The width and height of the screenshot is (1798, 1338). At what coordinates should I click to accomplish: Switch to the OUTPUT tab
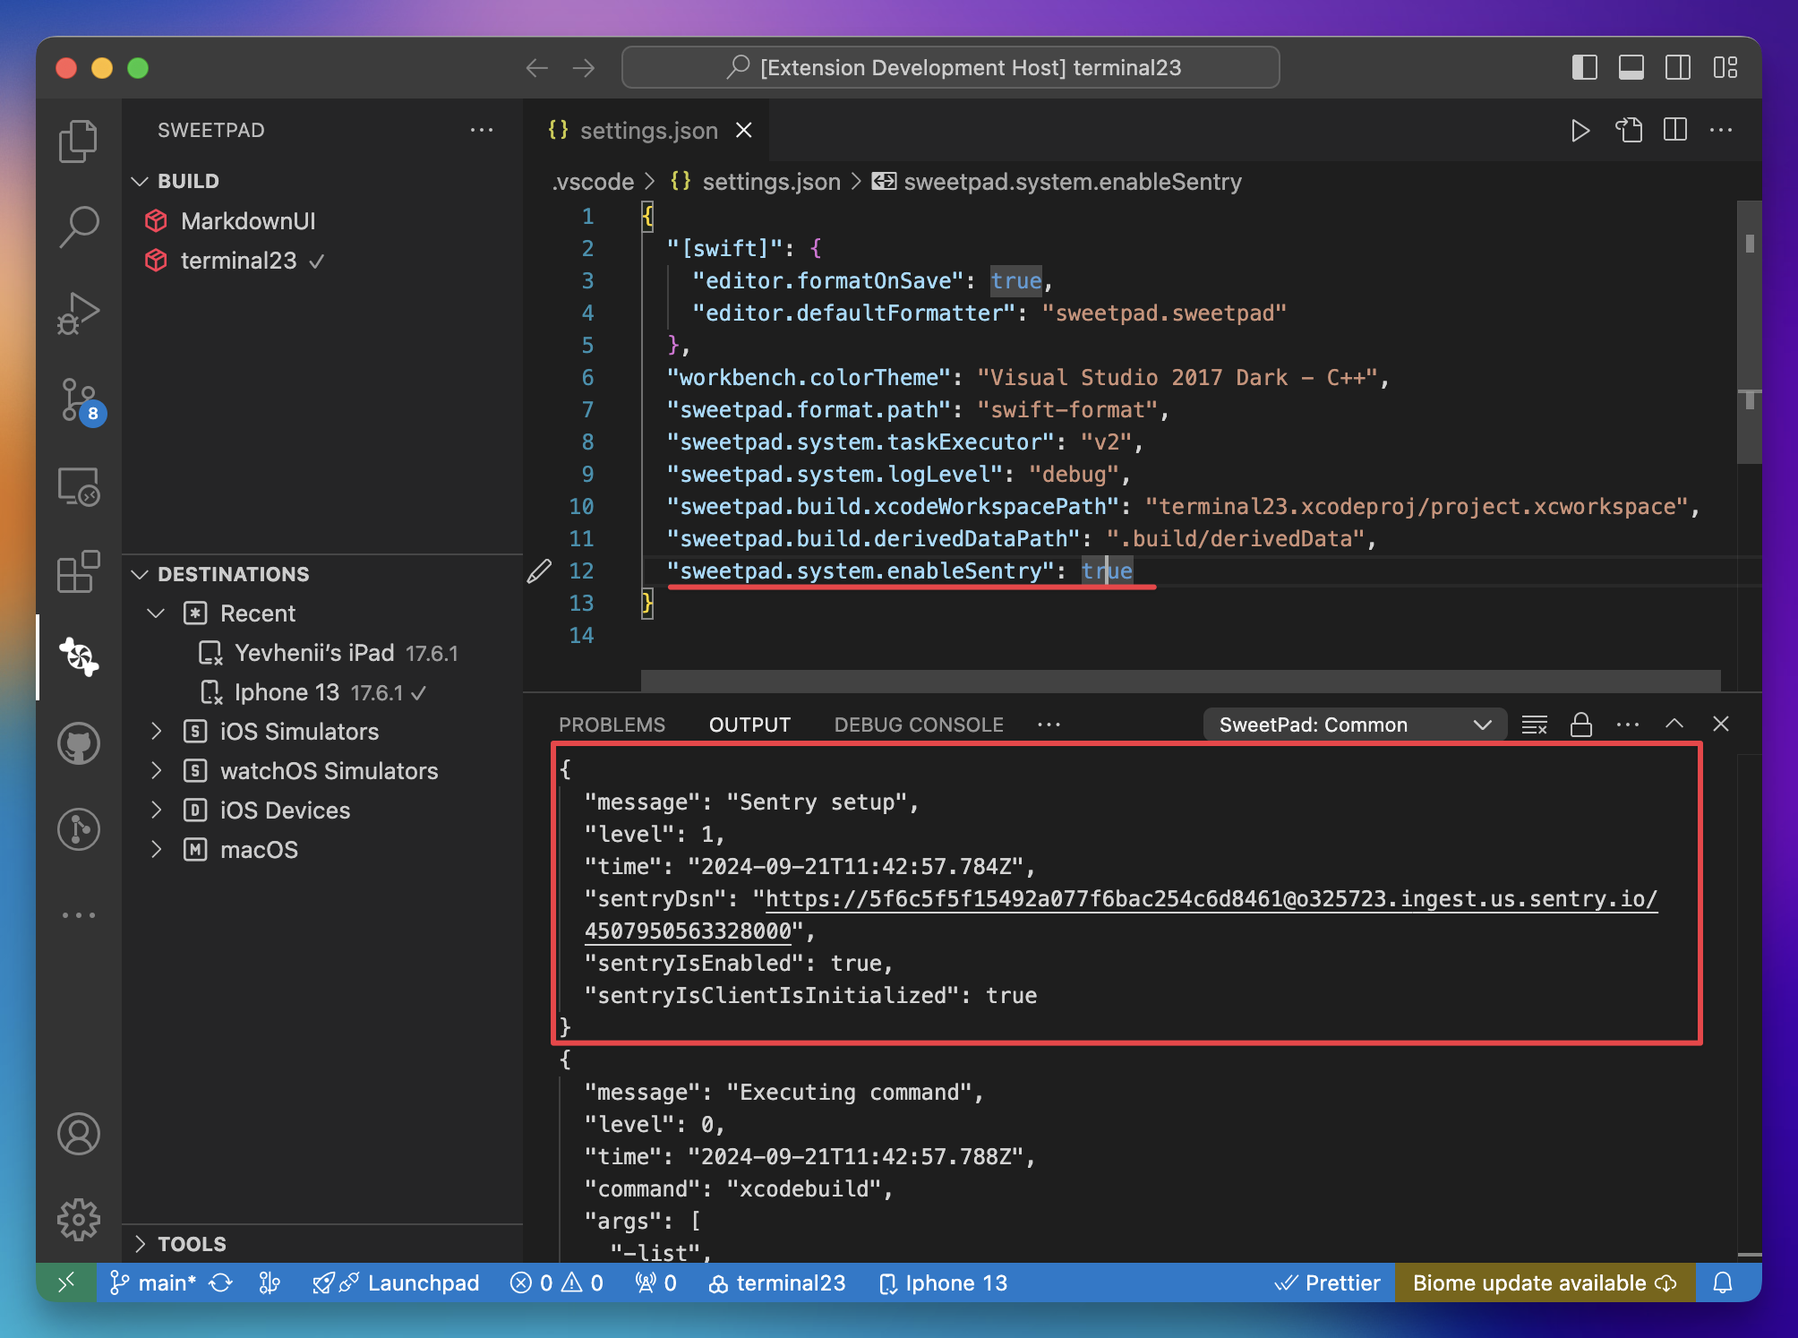pyautogui.click(x=749, y=725)
